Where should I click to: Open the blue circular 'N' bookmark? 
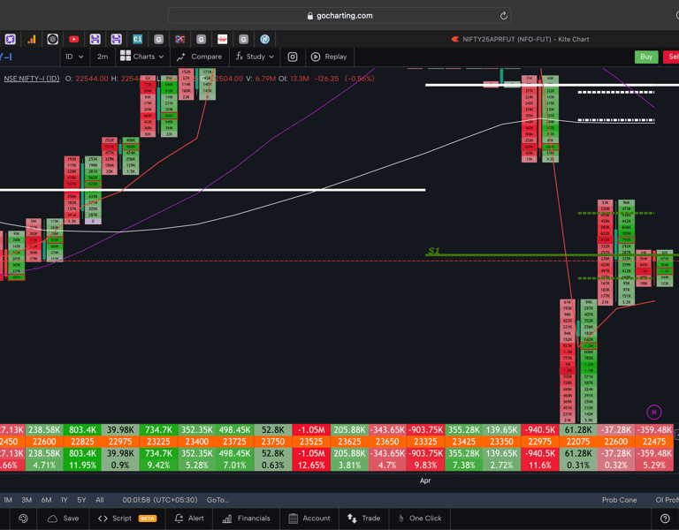(x=264, y=40)
